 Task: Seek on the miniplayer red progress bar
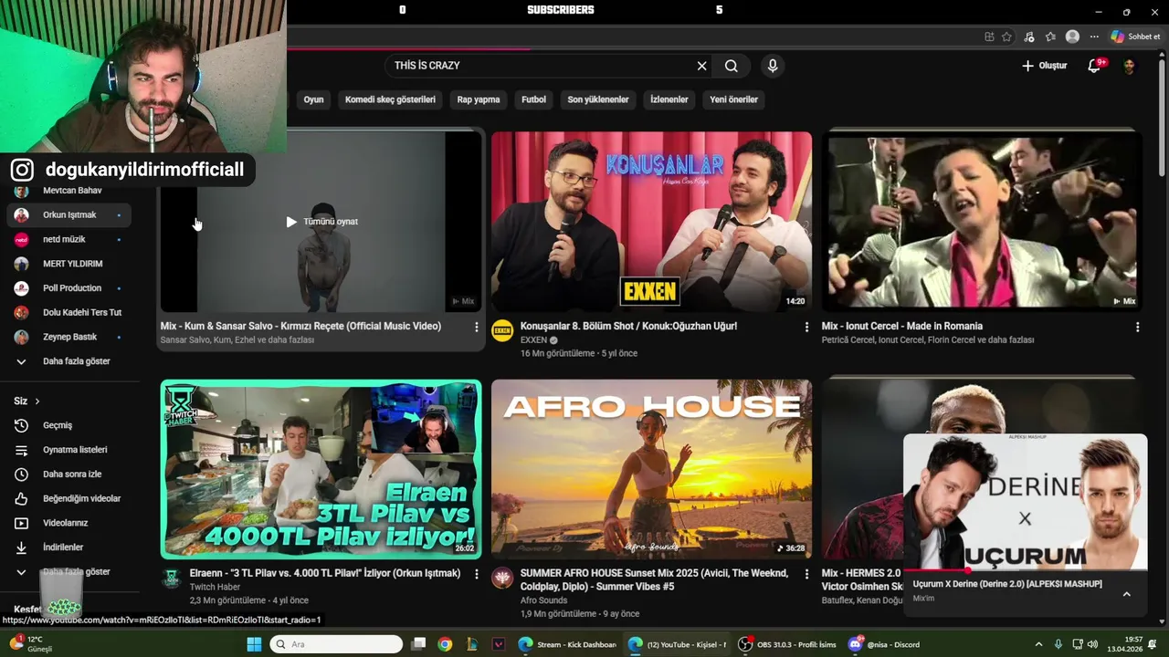pos(1025,570)
